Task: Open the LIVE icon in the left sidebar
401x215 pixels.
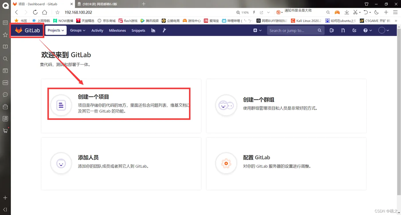Action: point(5,82)
